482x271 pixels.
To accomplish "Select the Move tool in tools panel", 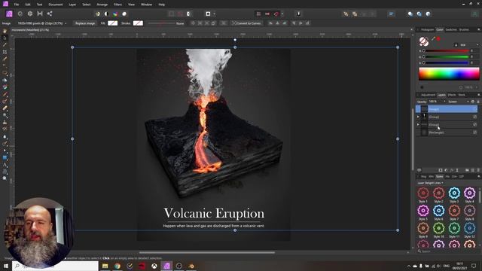I will (5, 38).
